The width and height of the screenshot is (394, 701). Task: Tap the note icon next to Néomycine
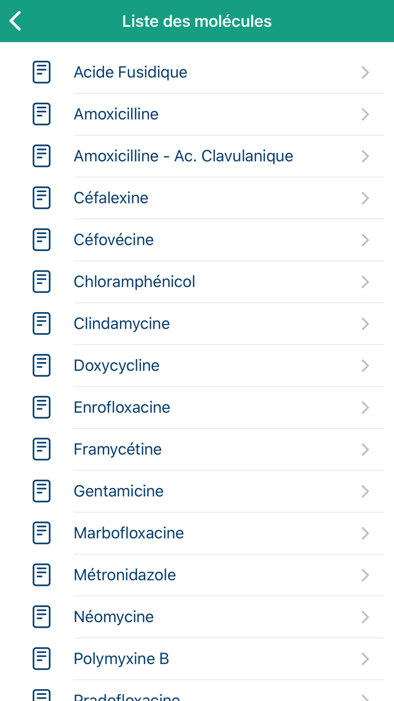42,616
